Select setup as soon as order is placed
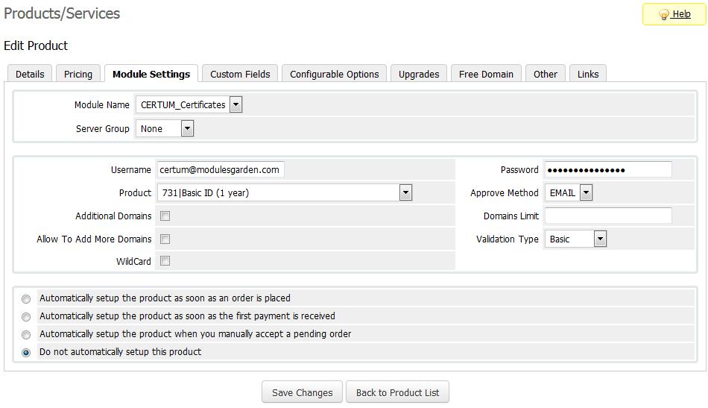708x408 pixels. [x=26, y=299]
